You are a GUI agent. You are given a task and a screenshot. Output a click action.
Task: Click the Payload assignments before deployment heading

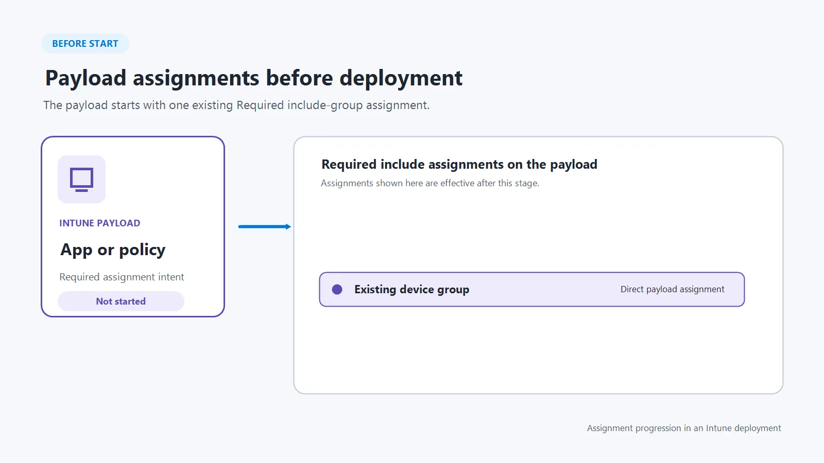[x=254, y=78]
